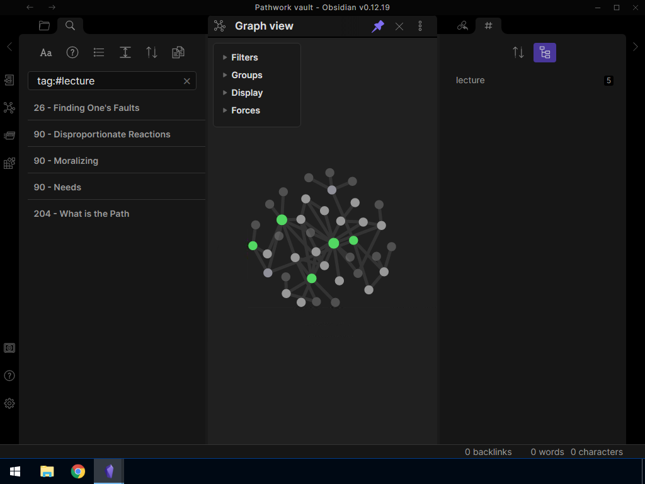Click Obsidian taskbar icon

click(109, 471)
